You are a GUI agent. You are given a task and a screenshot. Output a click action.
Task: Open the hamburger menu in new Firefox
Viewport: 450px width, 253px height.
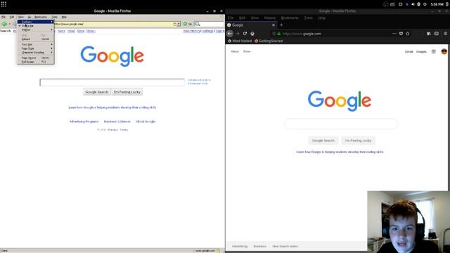(446, 34)
